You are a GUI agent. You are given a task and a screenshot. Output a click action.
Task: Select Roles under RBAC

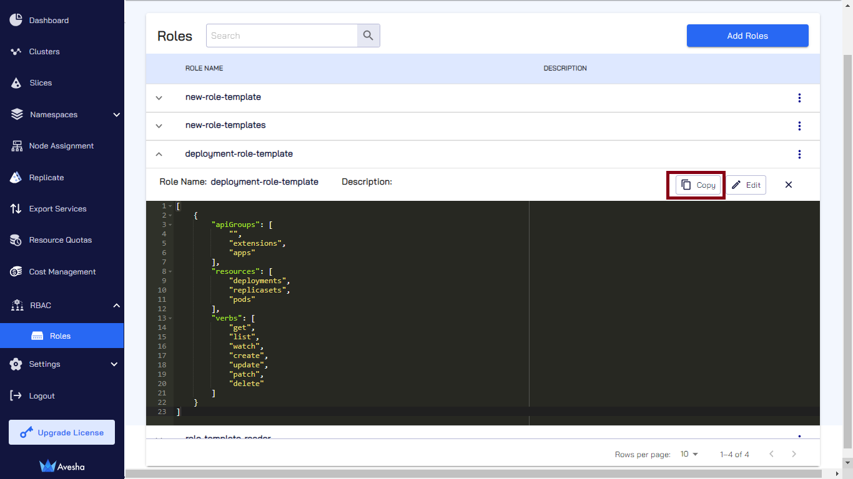tap(62, 336)
